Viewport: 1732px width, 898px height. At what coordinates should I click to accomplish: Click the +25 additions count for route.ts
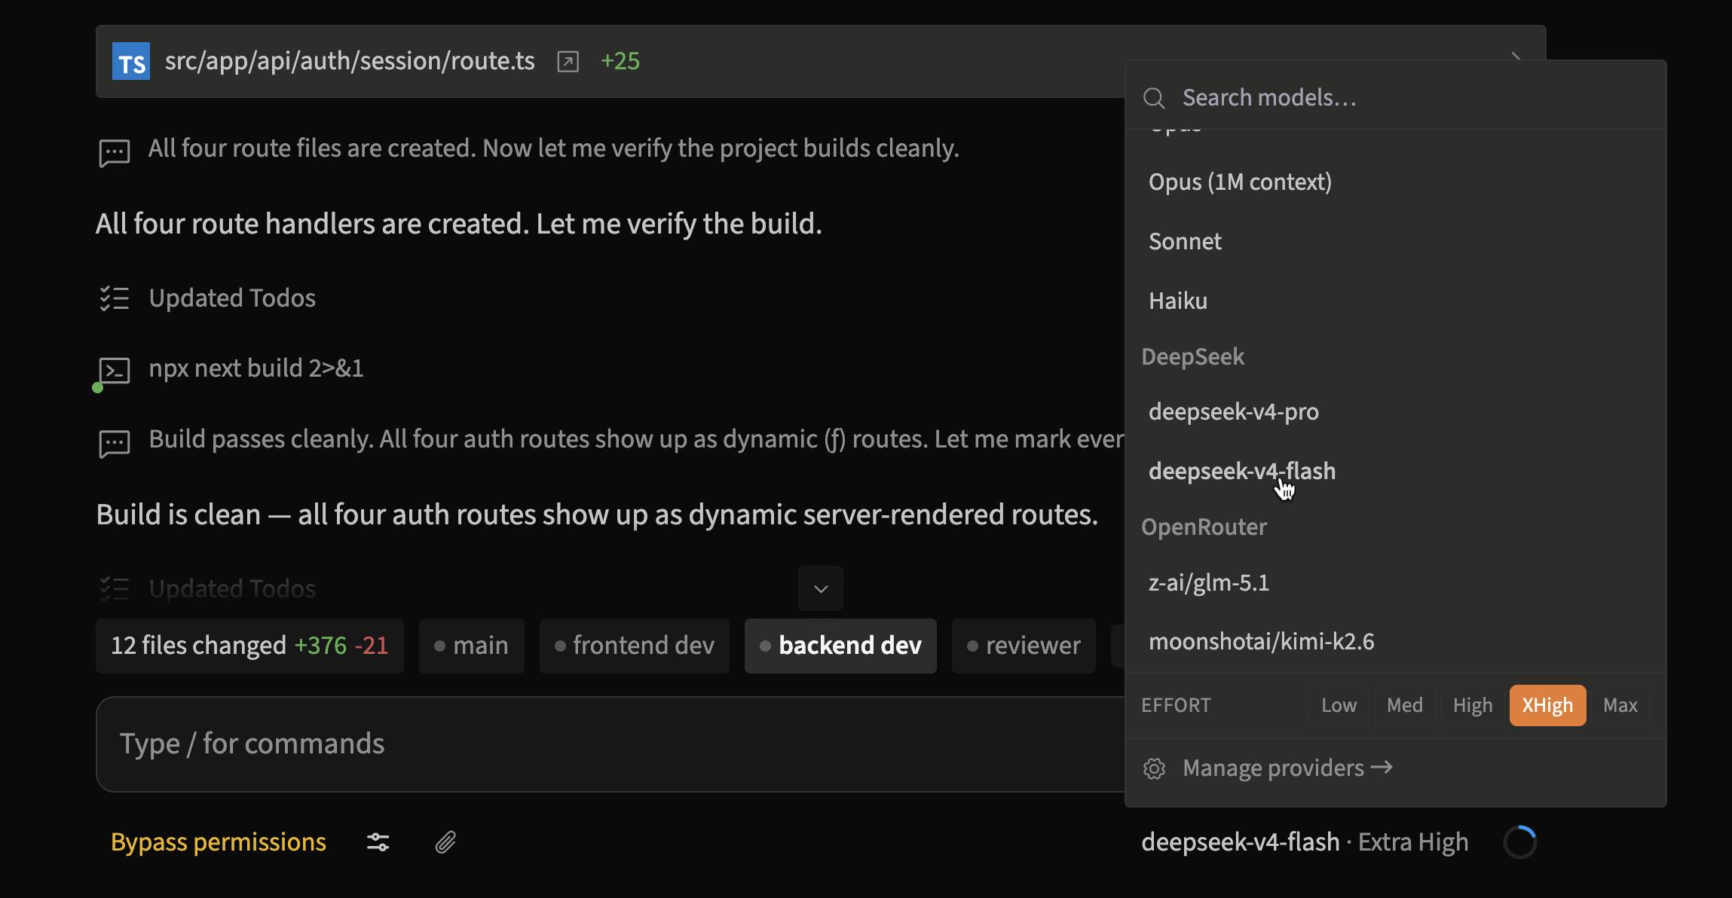pyautogui.click(x=620, y=61)
